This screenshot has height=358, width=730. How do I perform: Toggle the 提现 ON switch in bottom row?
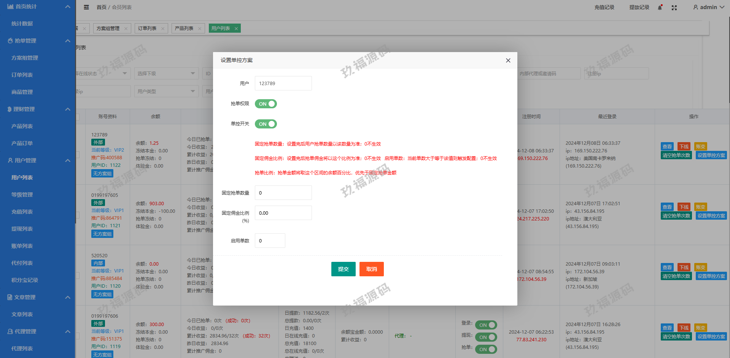coord(486,337)
